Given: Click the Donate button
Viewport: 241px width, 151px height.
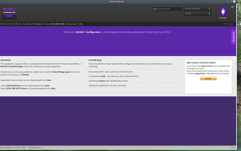Looking at the screenshot, I should click(x=208, y=78).
